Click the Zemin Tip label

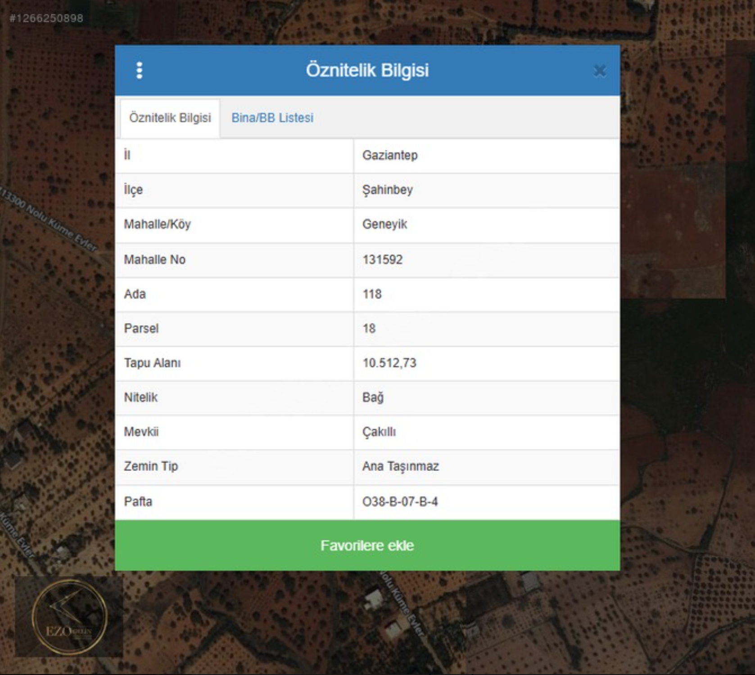click(151, 467)
